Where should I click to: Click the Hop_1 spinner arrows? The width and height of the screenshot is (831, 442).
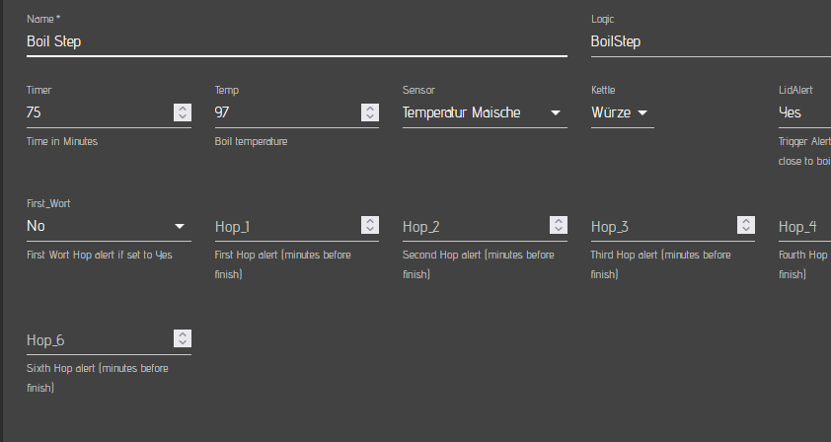pos(370,226)
